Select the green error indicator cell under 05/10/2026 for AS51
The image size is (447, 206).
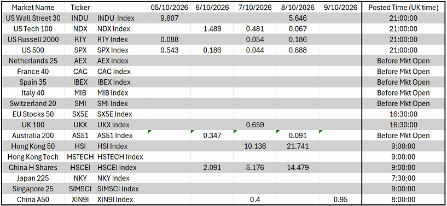click(170, 136)
